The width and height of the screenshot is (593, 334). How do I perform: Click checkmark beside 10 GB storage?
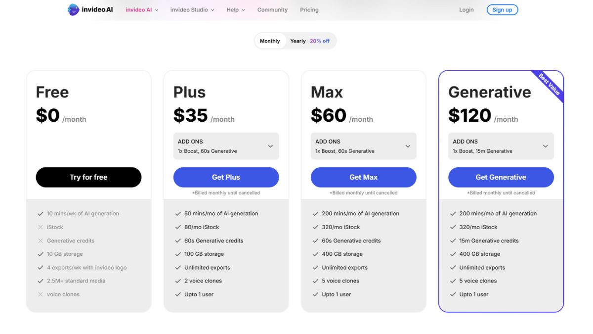point(41,254)
